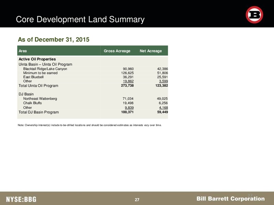Click bold total 273,738
The width and height of the screenshot is (274, 205).
[x=127, y=85]
